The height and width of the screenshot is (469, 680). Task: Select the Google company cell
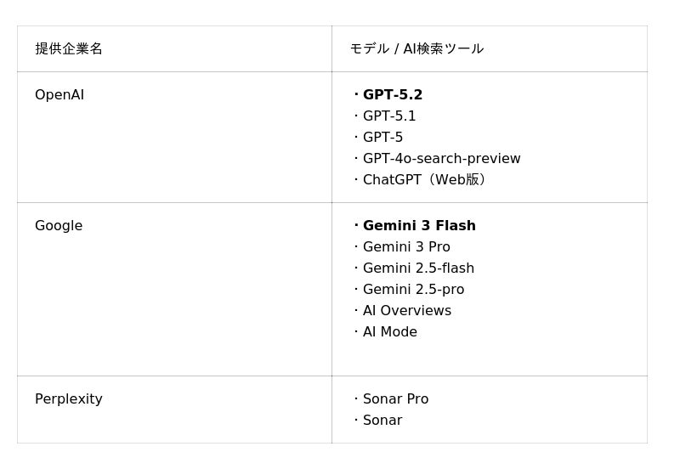pos(59,226)
